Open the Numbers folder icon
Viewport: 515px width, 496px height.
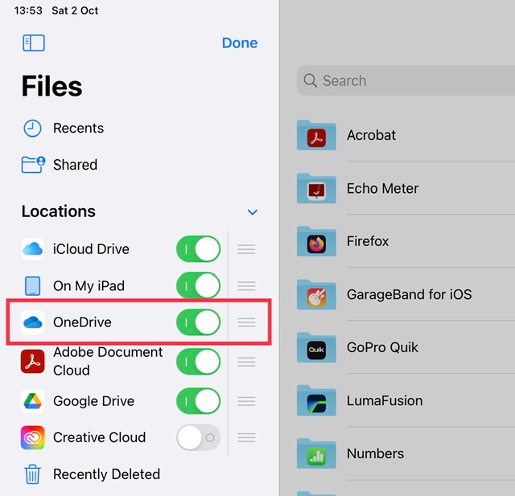[316, 454]
